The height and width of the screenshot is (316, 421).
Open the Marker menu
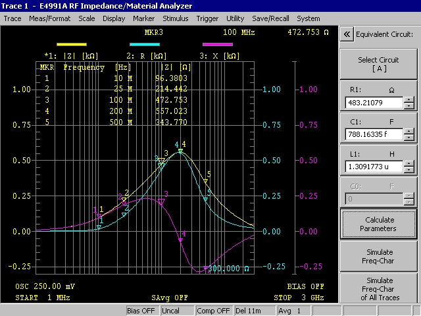click(143, 18)
